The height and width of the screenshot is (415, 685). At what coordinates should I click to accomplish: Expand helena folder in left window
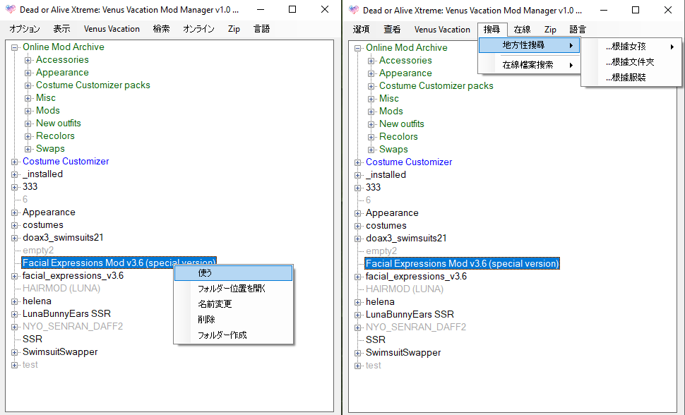14,301
